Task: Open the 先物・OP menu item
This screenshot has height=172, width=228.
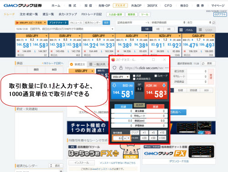Action: [x=104, y=5]
